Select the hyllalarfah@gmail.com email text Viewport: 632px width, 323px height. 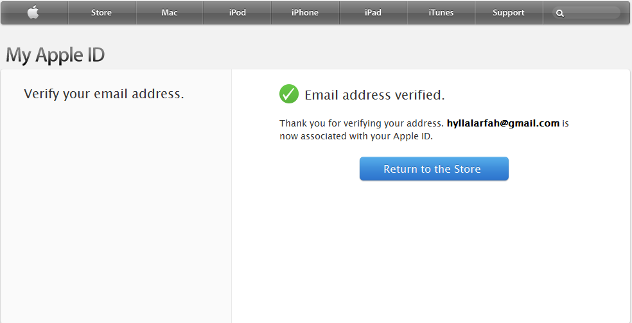(x=503, y=123)
